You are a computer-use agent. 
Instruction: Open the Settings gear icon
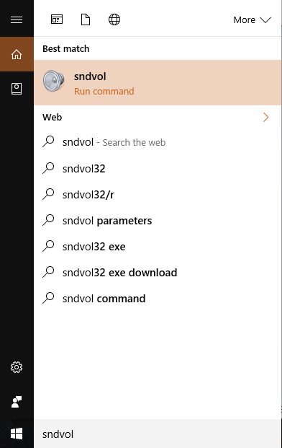(x=17, y=367)
